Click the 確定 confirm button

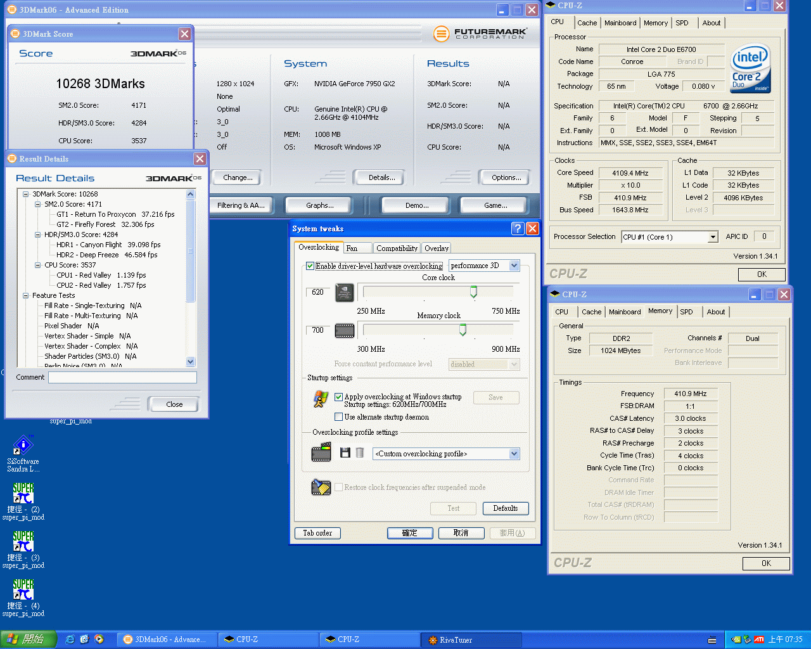[410, 533]
